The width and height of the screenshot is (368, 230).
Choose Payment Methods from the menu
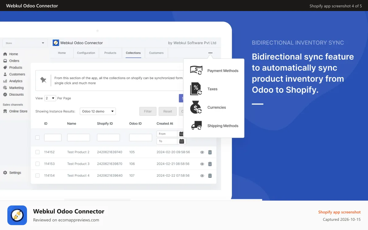[223, 71]
